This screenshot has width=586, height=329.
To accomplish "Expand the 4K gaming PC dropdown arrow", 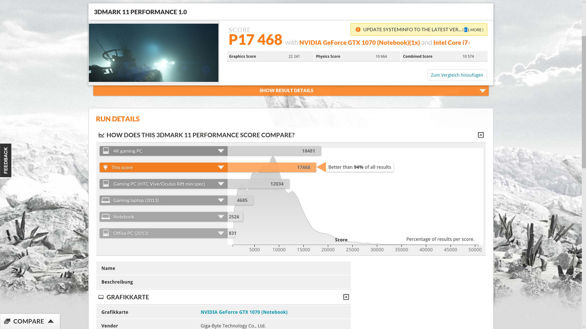I will (221, 151).
